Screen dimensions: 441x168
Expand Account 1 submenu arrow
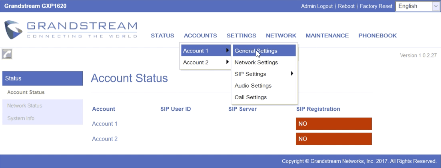click(227, 51)
